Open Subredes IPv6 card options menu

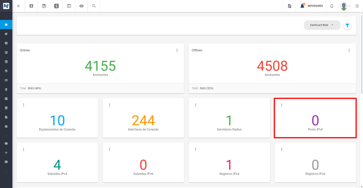click(x=109, y=149)
